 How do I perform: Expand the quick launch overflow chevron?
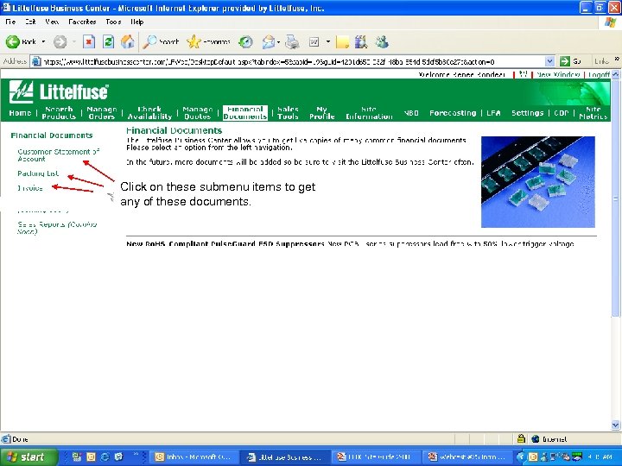click(x=136, y=454)
